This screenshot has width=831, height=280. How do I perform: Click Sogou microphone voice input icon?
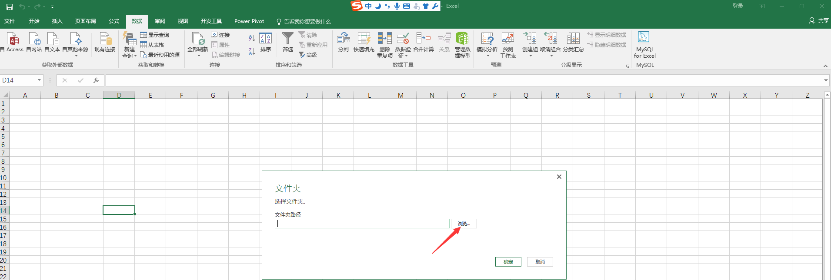tap(397, 6)
